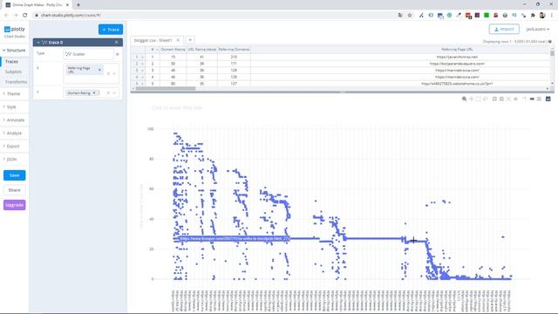Click the icon beside the Scatter type field

tap(118, 54)
